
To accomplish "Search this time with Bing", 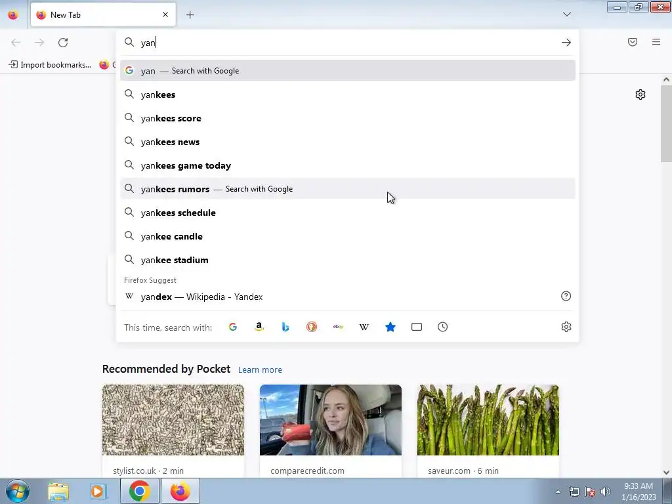I will [285, 327].
